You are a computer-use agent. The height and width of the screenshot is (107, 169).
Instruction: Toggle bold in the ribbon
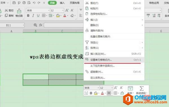[x=28, y=16]
